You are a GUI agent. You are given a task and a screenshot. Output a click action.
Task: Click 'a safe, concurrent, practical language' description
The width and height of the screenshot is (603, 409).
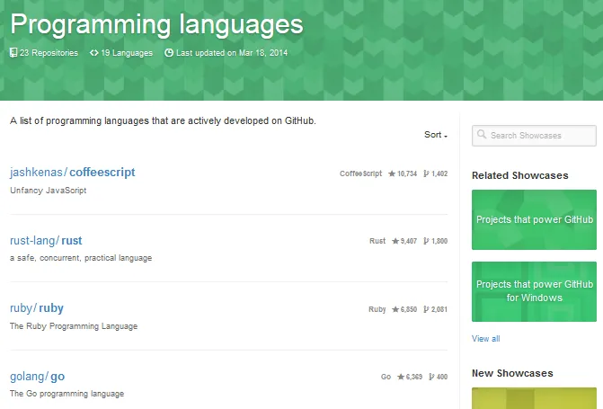tap(81, 258)
